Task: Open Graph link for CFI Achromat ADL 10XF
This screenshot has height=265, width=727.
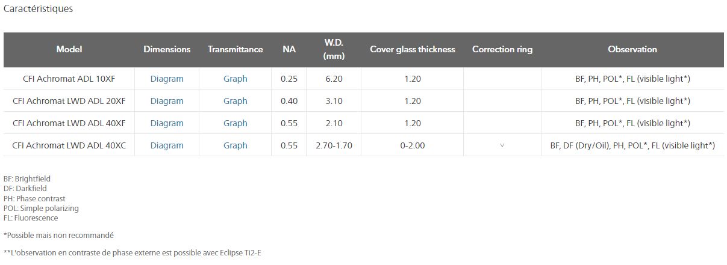Action: point(235,79)
